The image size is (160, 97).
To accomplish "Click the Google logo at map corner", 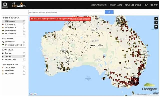I will tap(33, 94).
